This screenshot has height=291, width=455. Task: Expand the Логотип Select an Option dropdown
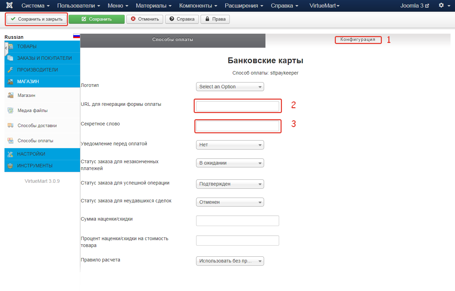click(230, 87)
